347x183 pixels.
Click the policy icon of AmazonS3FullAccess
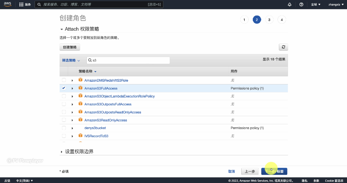[x=81, y=88]
